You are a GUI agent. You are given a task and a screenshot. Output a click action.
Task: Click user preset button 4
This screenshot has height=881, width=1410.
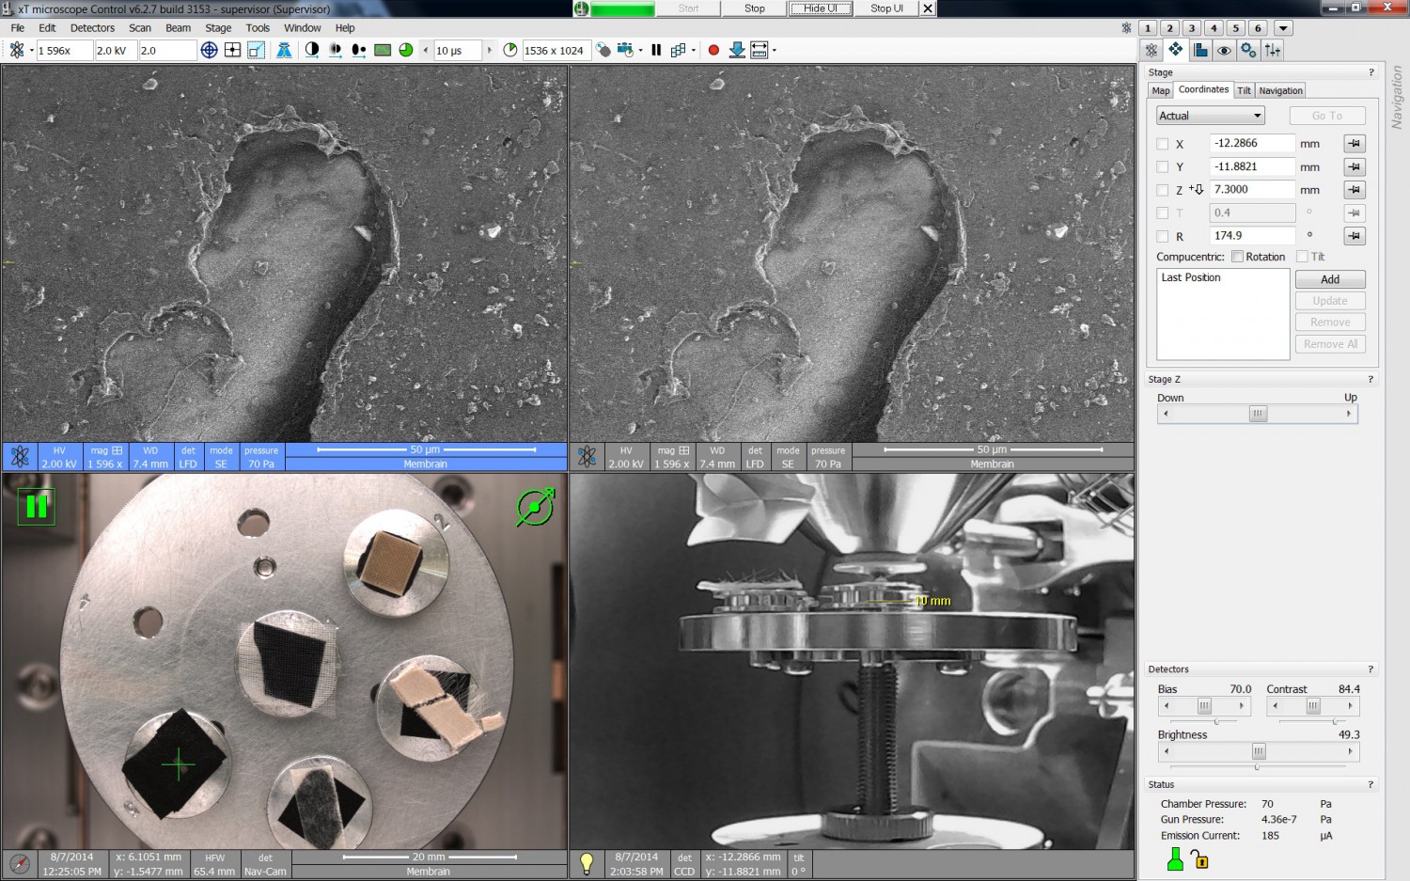pyautogui.click(x=1214, y=28)
